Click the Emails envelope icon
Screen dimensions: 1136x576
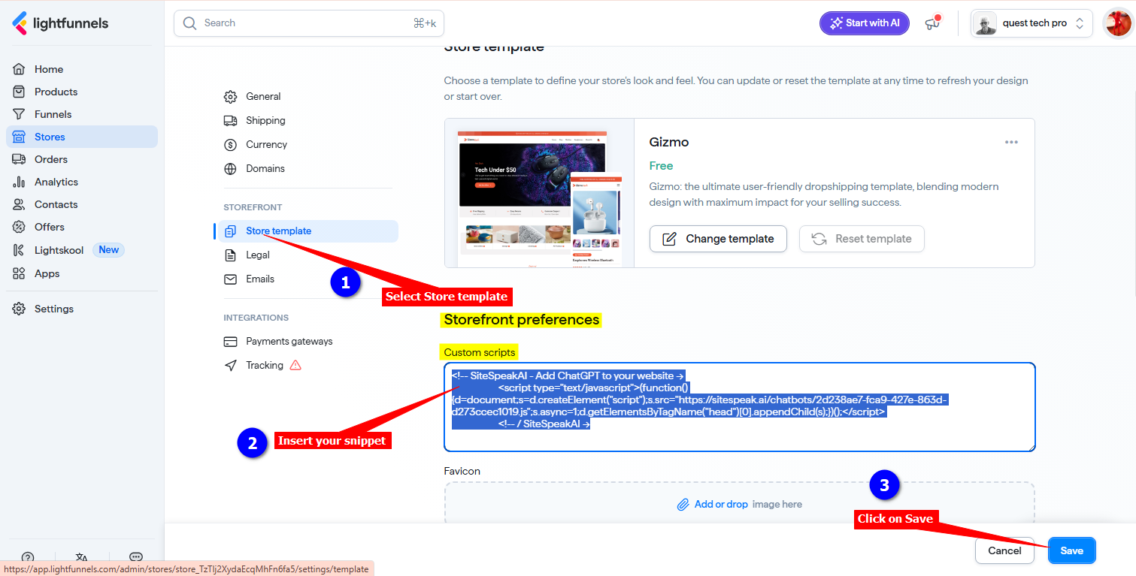point(231,279)
